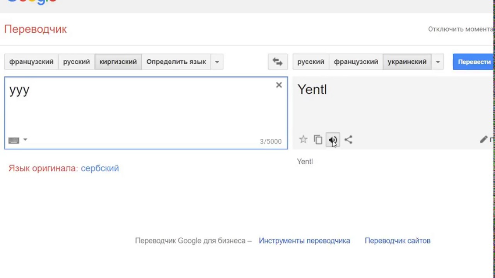Click the сербский detected language link
The height and width of the screenshot is (278, 495).
coord(100,168)
